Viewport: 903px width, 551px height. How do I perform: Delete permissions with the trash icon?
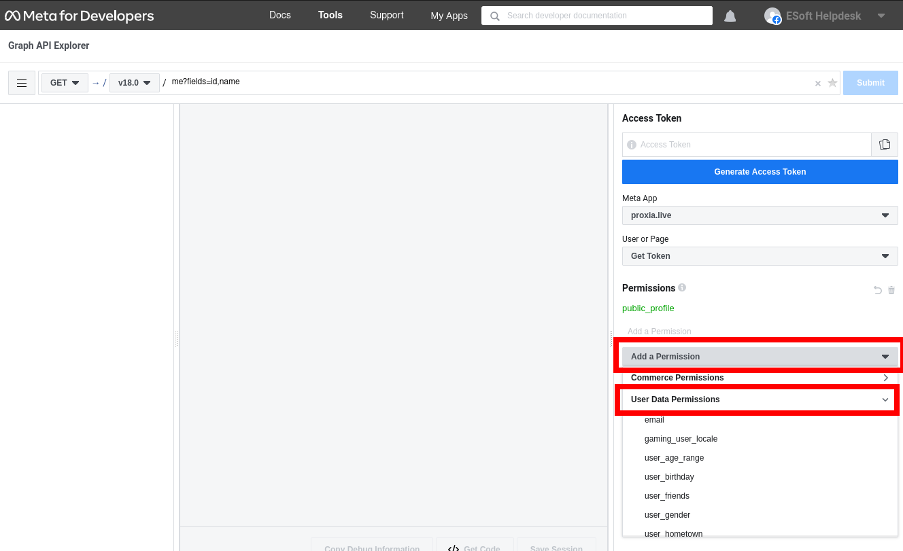click(891, 290)
